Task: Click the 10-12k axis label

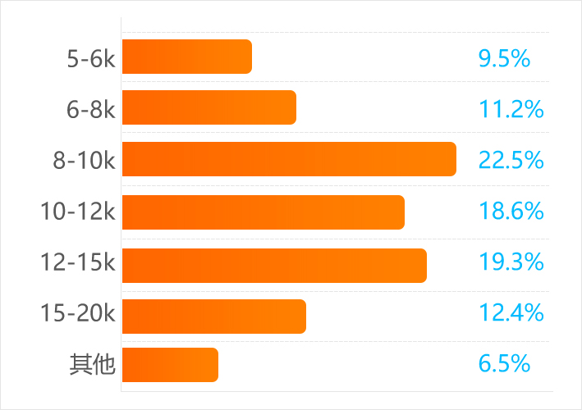Action: [78, 212]
